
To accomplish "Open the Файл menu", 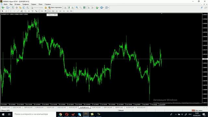I will click(x=6, y=4).
